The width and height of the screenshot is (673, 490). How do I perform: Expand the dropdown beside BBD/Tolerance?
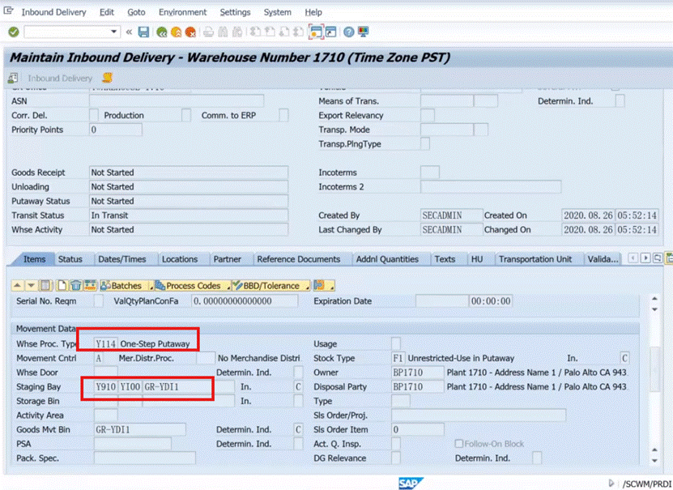tap(309, 285)
